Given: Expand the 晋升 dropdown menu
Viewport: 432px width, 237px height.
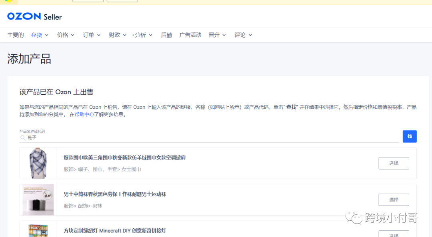Looking at the screenshot, I should click(217, 35).
